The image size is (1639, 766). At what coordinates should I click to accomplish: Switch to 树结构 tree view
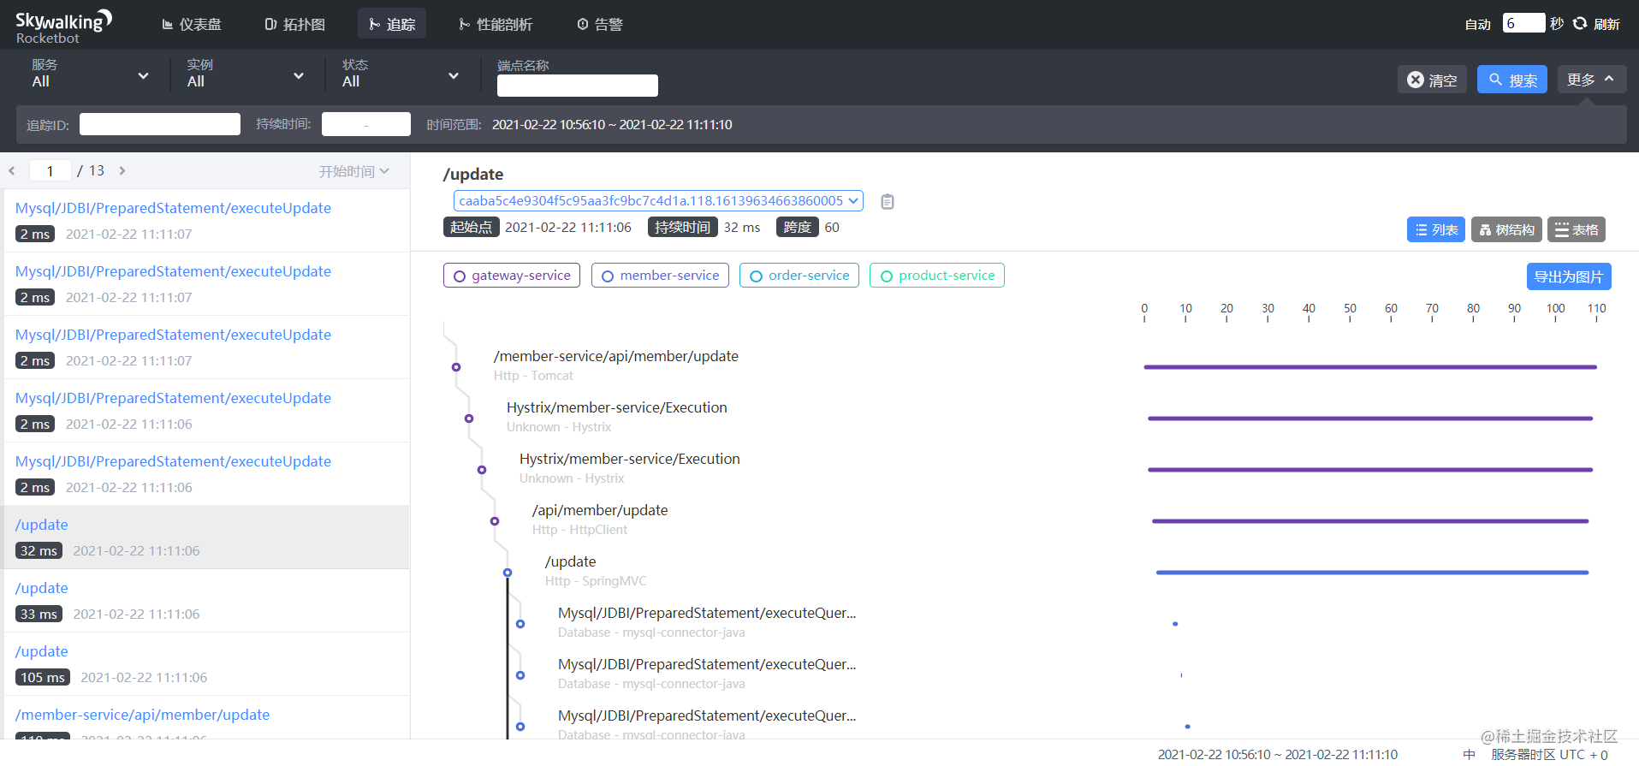(x=1506, y=229)
